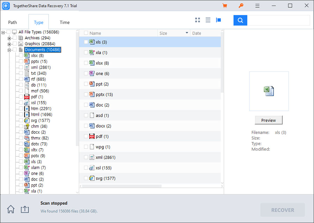Click the export scan status icon
The height and width of the screenshot is (223, 314).
click(x=25, y=209)
